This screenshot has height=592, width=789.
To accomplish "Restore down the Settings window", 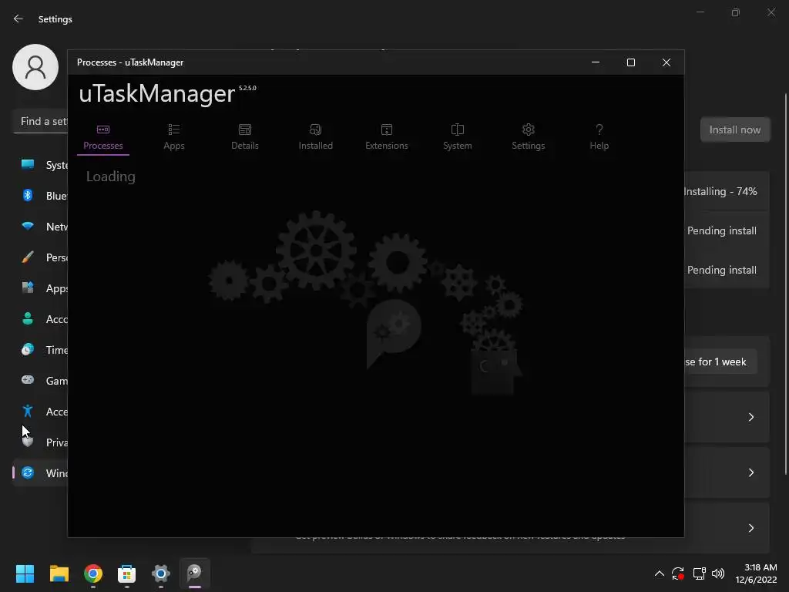I will click(x=736, y=12).
